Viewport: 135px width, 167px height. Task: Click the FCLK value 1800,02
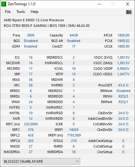tap(124, 41)
